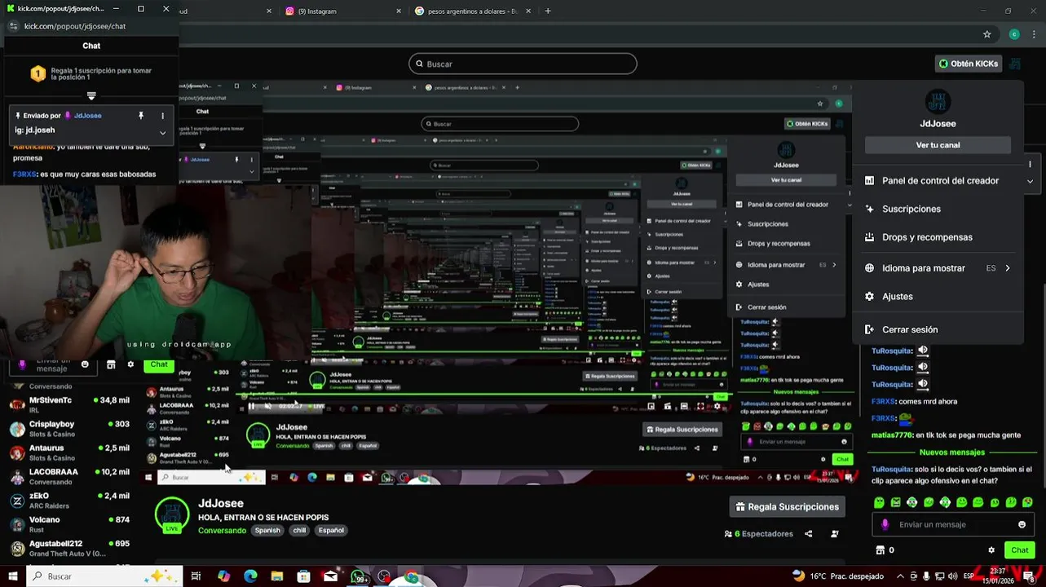Click largest 'Regala Suscripciones' button
The height and width of the screenshot is (587, 1046).
pyautogui.click(x=787, y=507)
